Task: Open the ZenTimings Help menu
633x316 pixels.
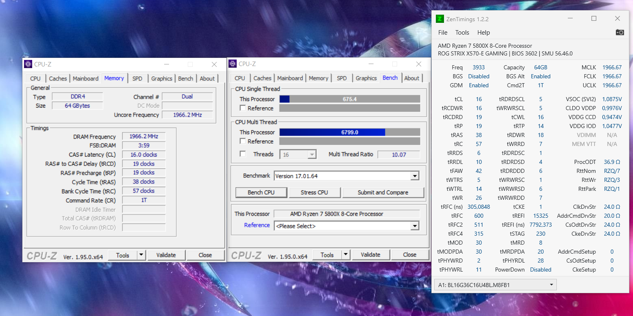Action: [x=484, y=33]
